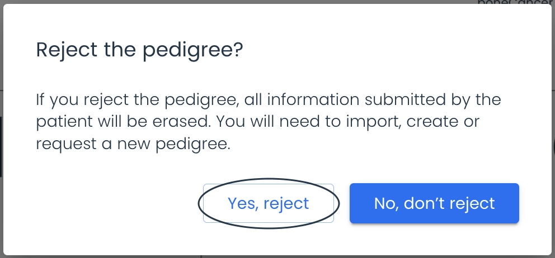
Task: Select the "Reject the pedigree?" dialog heading
Action: tap(139, 50)
